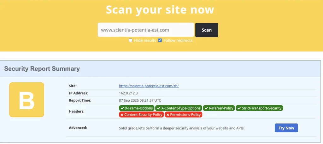The width and height of the screenshot is (323, 144).
Task: Start a scan with the Scan button
Action: click(x=207, y=30)
